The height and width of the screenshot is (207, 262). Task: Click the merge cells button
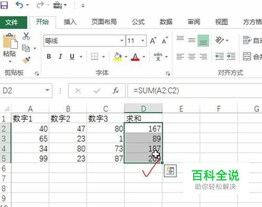[252, 57]
